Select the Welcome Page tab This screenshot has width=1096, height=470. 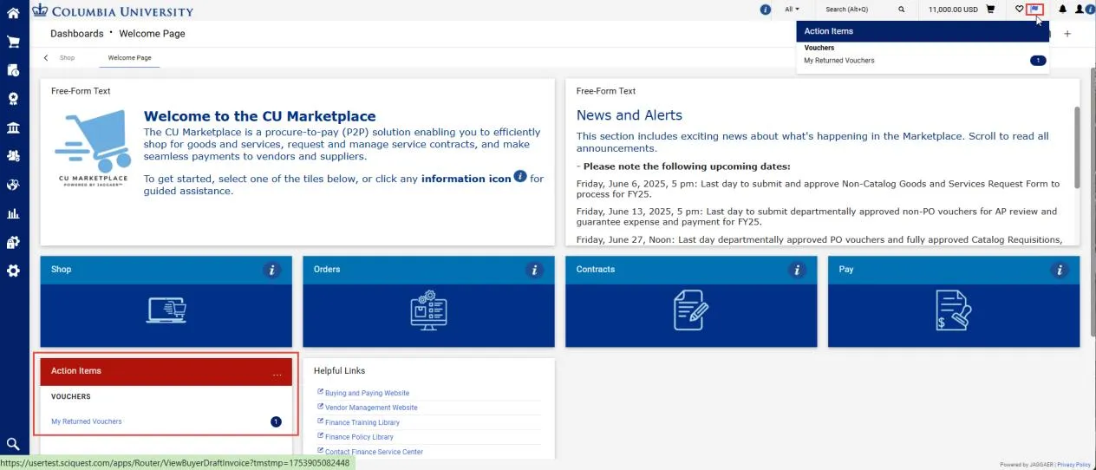click(x=128, y=58)
